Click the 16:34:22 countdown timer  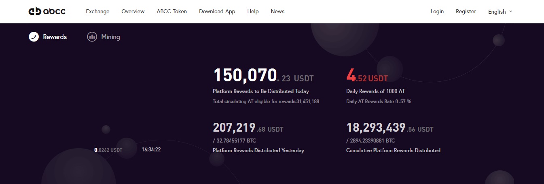151,150
